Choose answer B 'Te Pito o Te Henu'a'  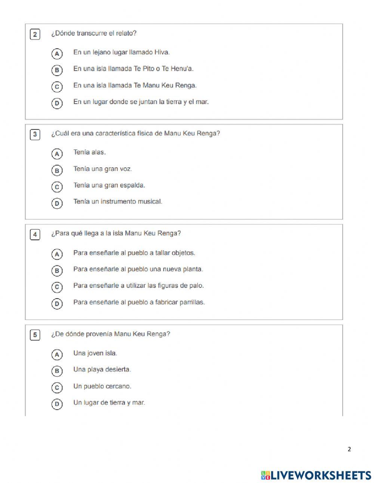[57, 70]
